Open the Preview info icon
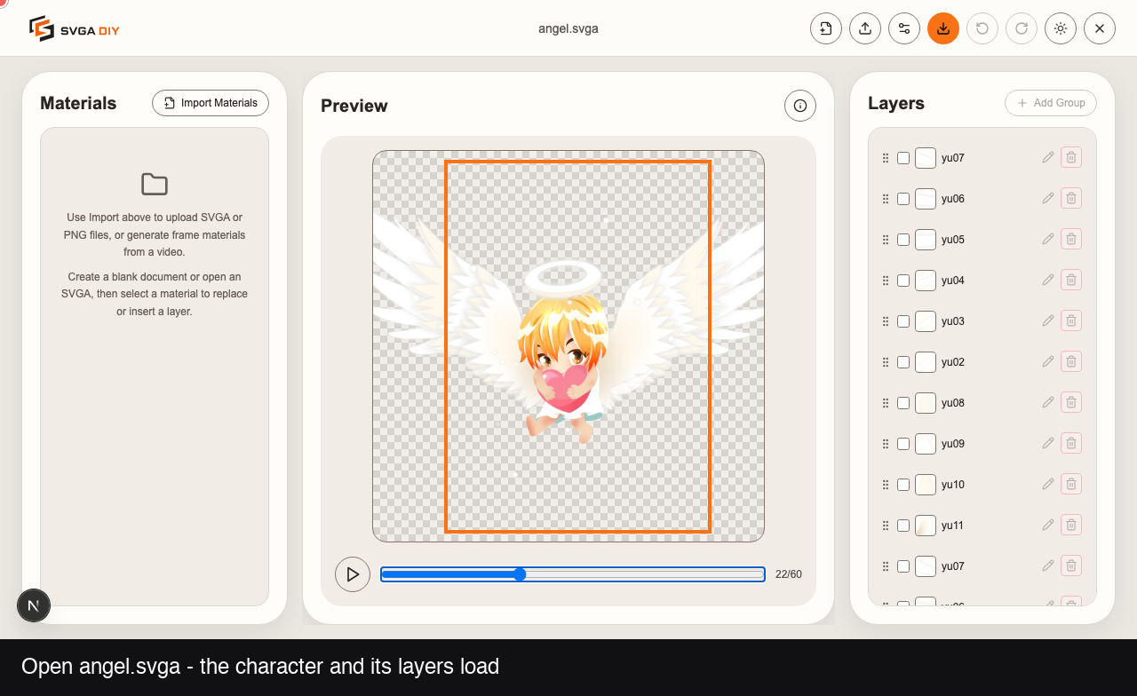This screenshot has width=1137, height=696. [800, 106]
